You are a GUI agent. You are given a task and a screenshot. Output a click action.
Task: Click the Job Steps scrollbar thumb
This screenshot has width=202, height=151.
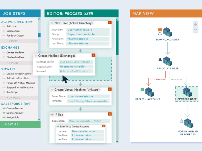pyautogui.click(x=39, y=35)
